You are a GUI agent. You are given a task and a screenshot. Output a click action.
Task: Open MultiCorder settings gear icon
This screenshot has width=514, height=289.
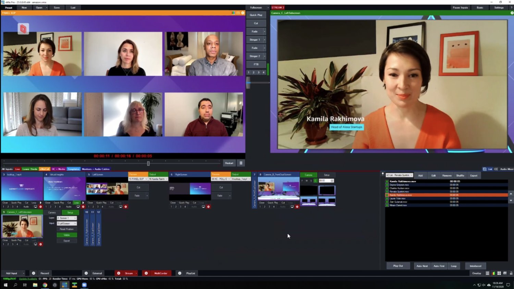146,273
